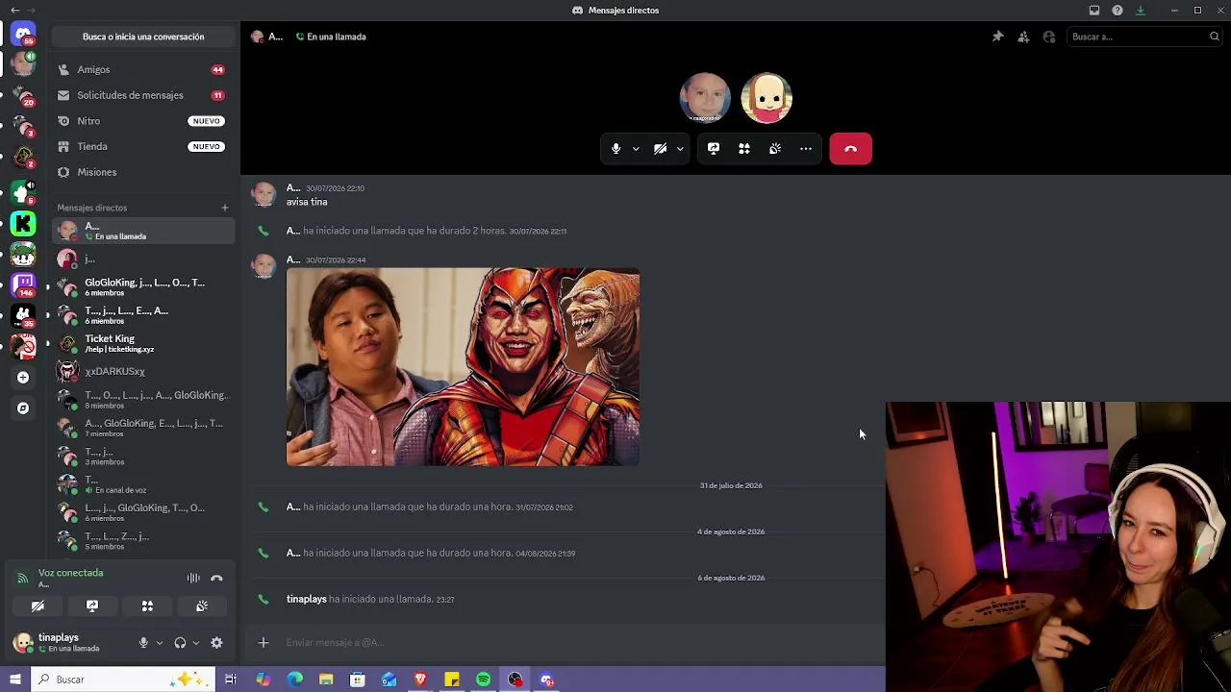Discover servers with the compass icon
The image size is (1231, 692).
click(x=23, y=408)
